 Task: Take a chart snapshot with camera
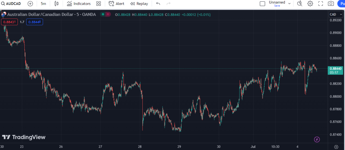(x=331, y=4)
